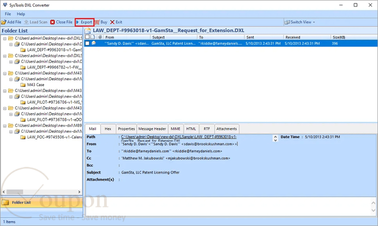Open the File menu
Viewport: 378px width, 226px height.
tap(8, 14)
